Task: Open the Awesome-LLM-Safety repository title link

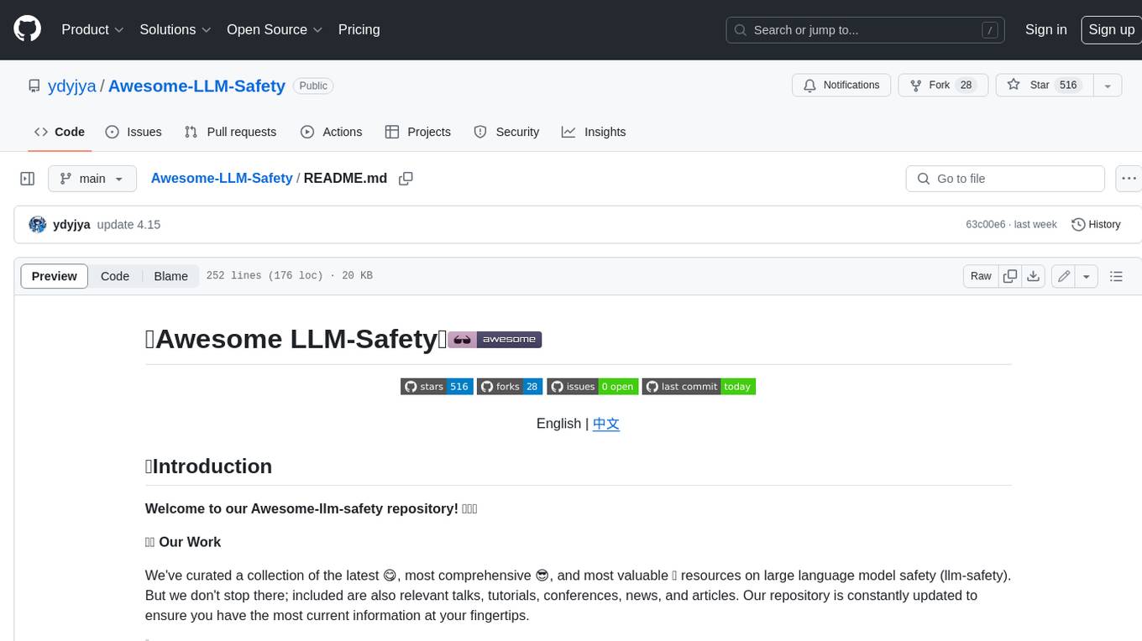Action: tap(196, 86)
